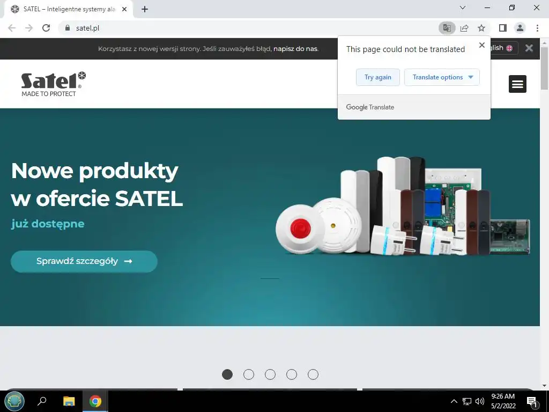Click 'Nowe produkty' hero heading
This screenshot has width=549, height=412.
[x=95, y=171]
